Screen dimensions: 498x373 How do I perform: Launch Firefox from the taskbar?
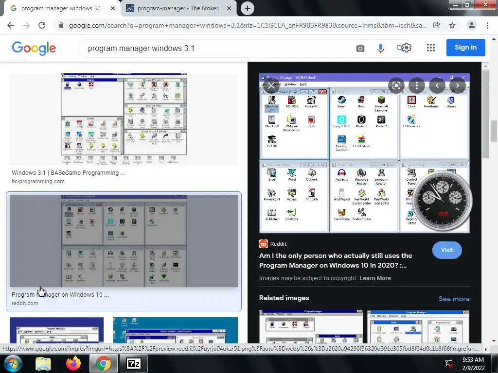tap(73, 363)
